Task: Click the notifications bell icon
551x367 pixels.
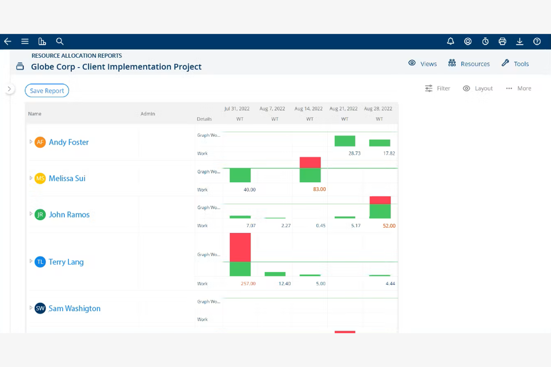Action: click(450, 41)
